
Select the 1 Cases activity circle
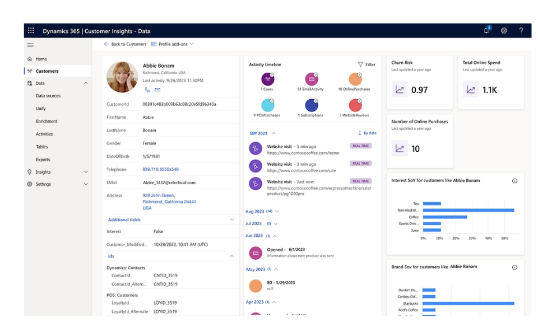pos(268,79)
